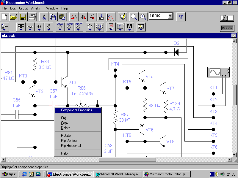
Task: Open the Logic Gates parts bin
Action: (90, 27)
